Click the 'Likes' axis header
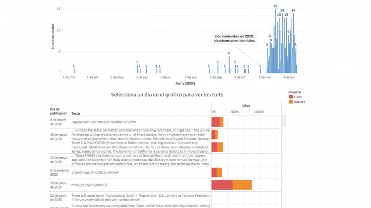The height and width of the screenshot is (208, 371). click(246, 106)
